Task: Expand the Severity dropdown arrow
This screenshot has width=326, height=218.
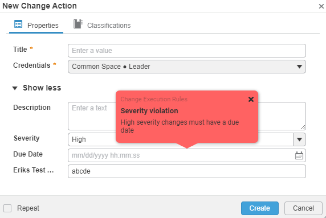Action: pos(299,139)
